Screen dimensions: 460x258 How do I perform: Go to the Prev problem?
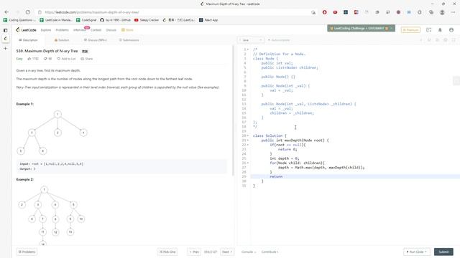tap(194, 252)
